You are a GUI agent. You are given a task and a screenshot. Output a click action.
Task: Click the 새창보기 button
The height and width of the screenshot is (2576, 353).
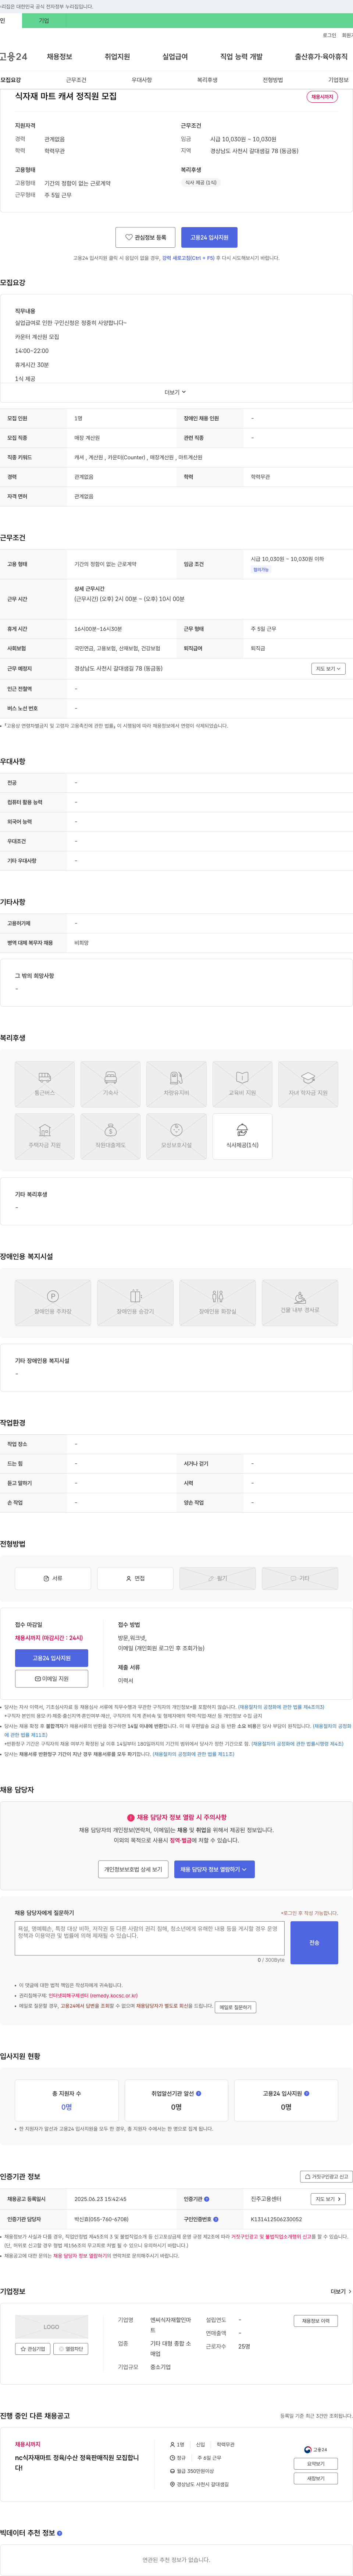316,2478
